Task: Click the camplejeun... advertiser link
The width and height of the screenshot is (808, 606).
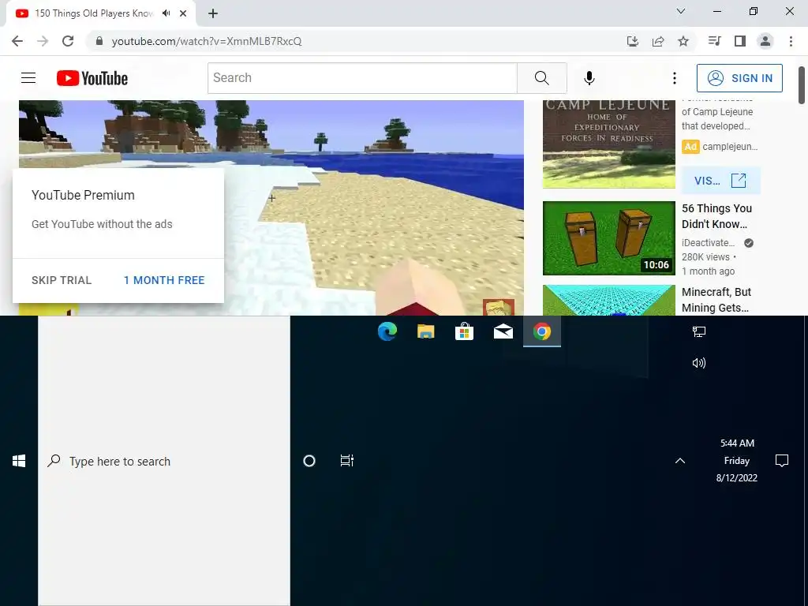Action: (x=730, y=147)
